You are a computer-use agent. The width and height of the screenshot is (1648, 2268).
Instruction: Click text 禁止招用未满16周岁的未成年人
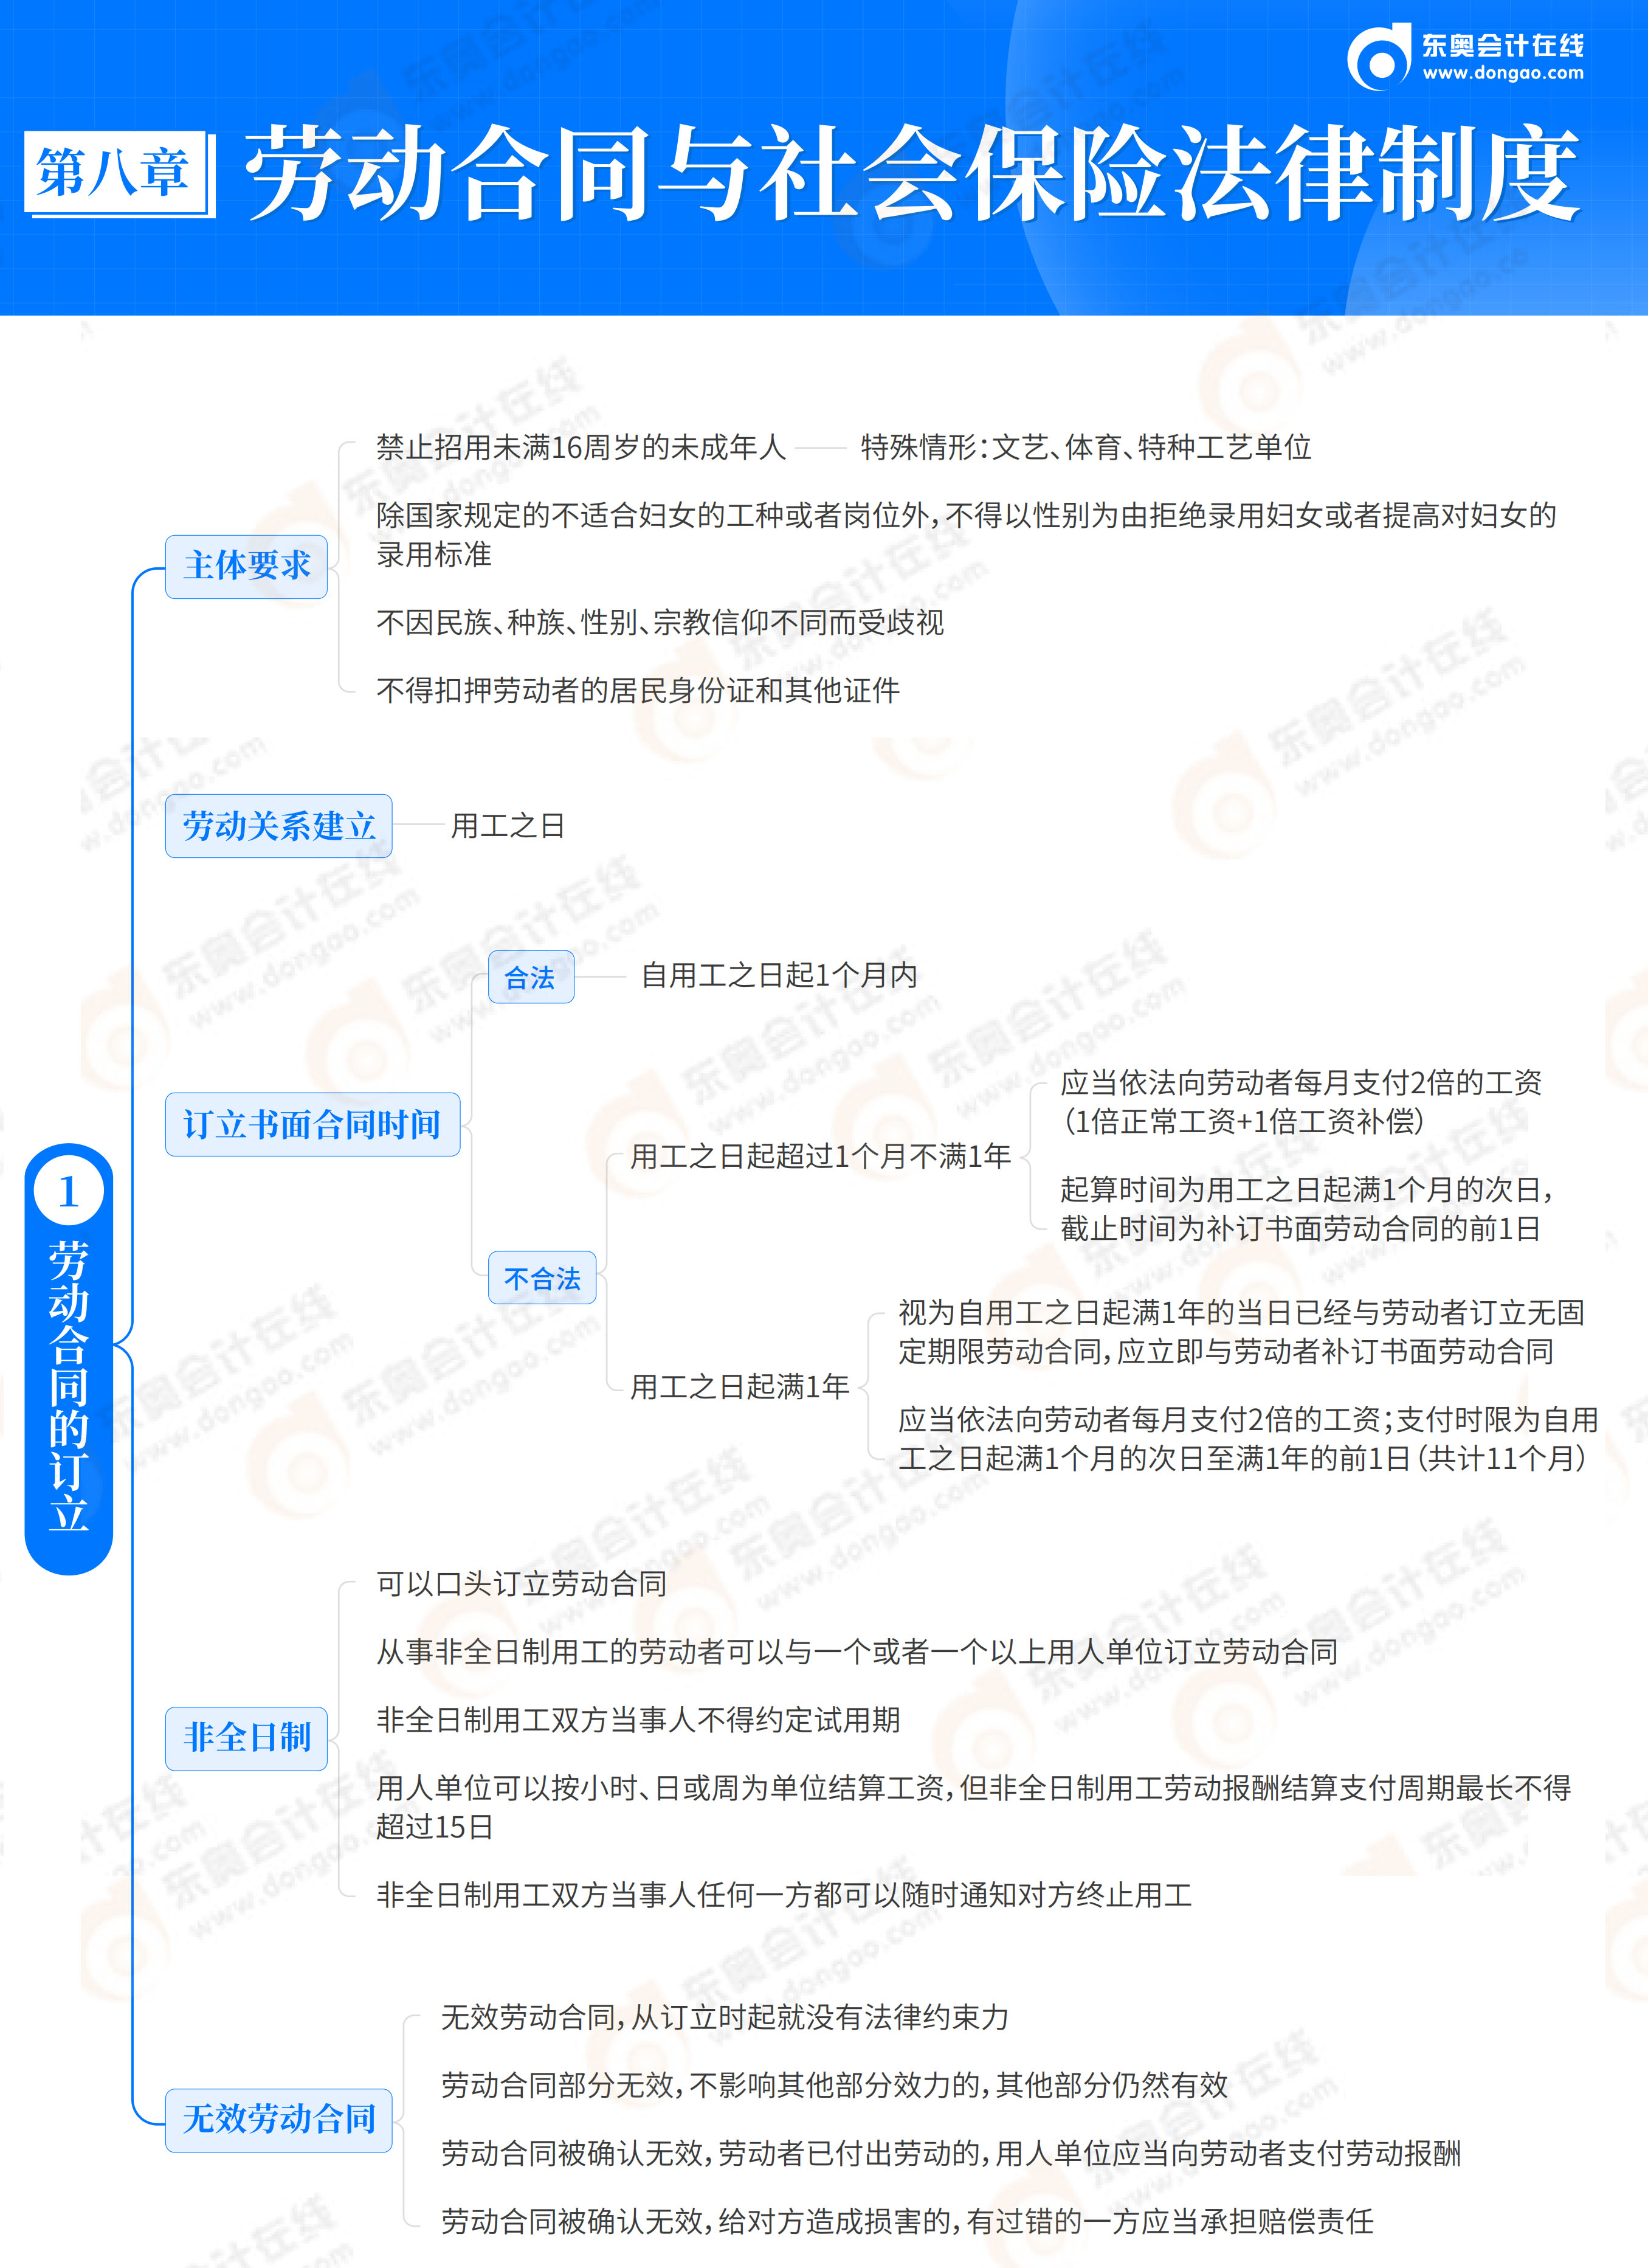[x=581, y=447]
